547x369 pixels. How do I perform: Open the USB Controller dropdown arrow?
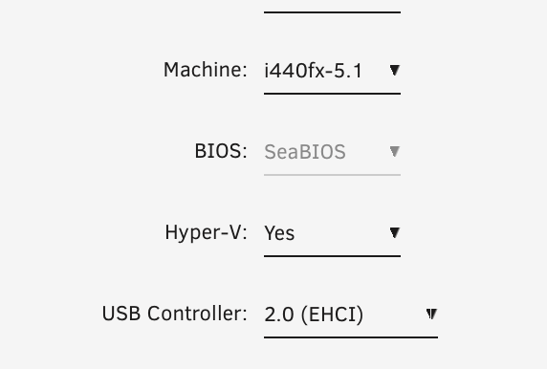pos(431,314)
